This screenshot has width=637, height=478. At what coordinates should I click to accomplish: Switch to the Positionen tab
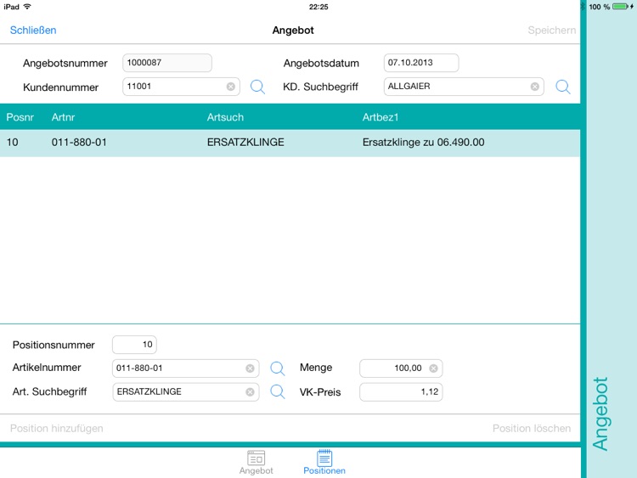click(x=324, y=463)
